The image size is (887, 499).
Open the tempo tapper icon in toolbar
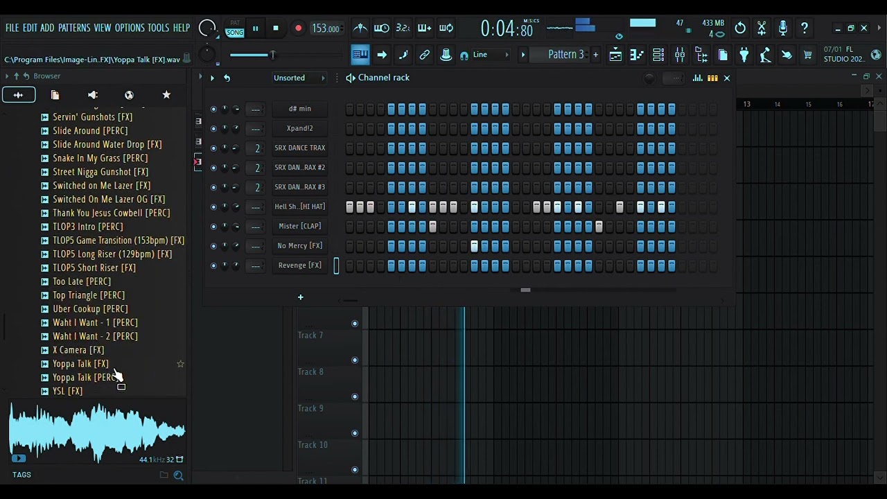click(765, 55)
